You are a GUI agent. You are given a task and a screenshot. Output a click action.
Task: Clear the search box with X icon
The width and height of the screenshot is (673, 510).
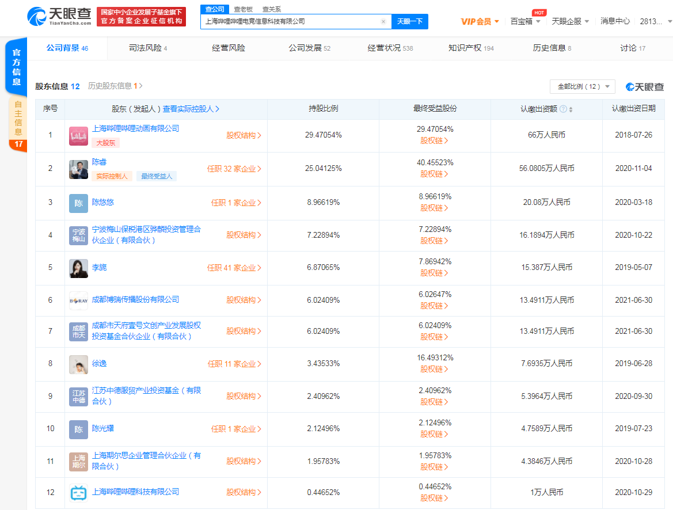383,22
